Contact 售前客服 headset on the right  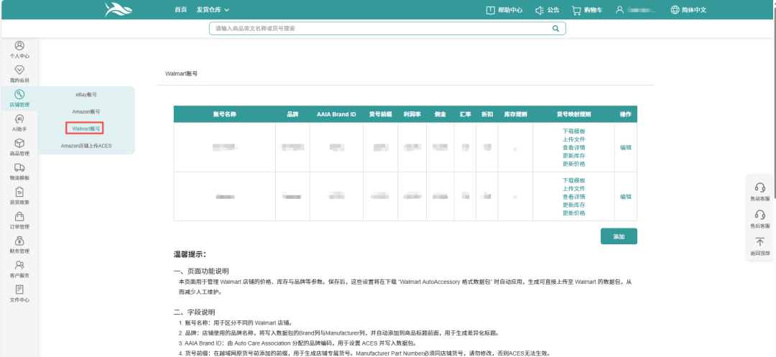tap(759, 188)
